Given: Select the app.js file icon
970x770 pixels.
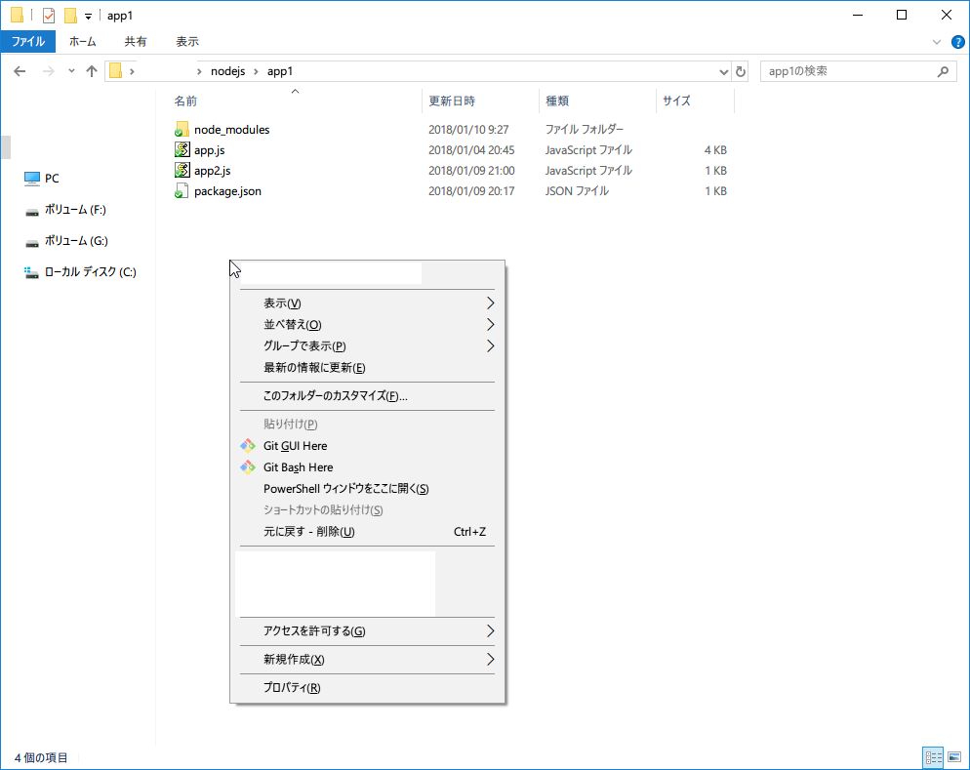Looking at the screenshot, I should 182,150.
